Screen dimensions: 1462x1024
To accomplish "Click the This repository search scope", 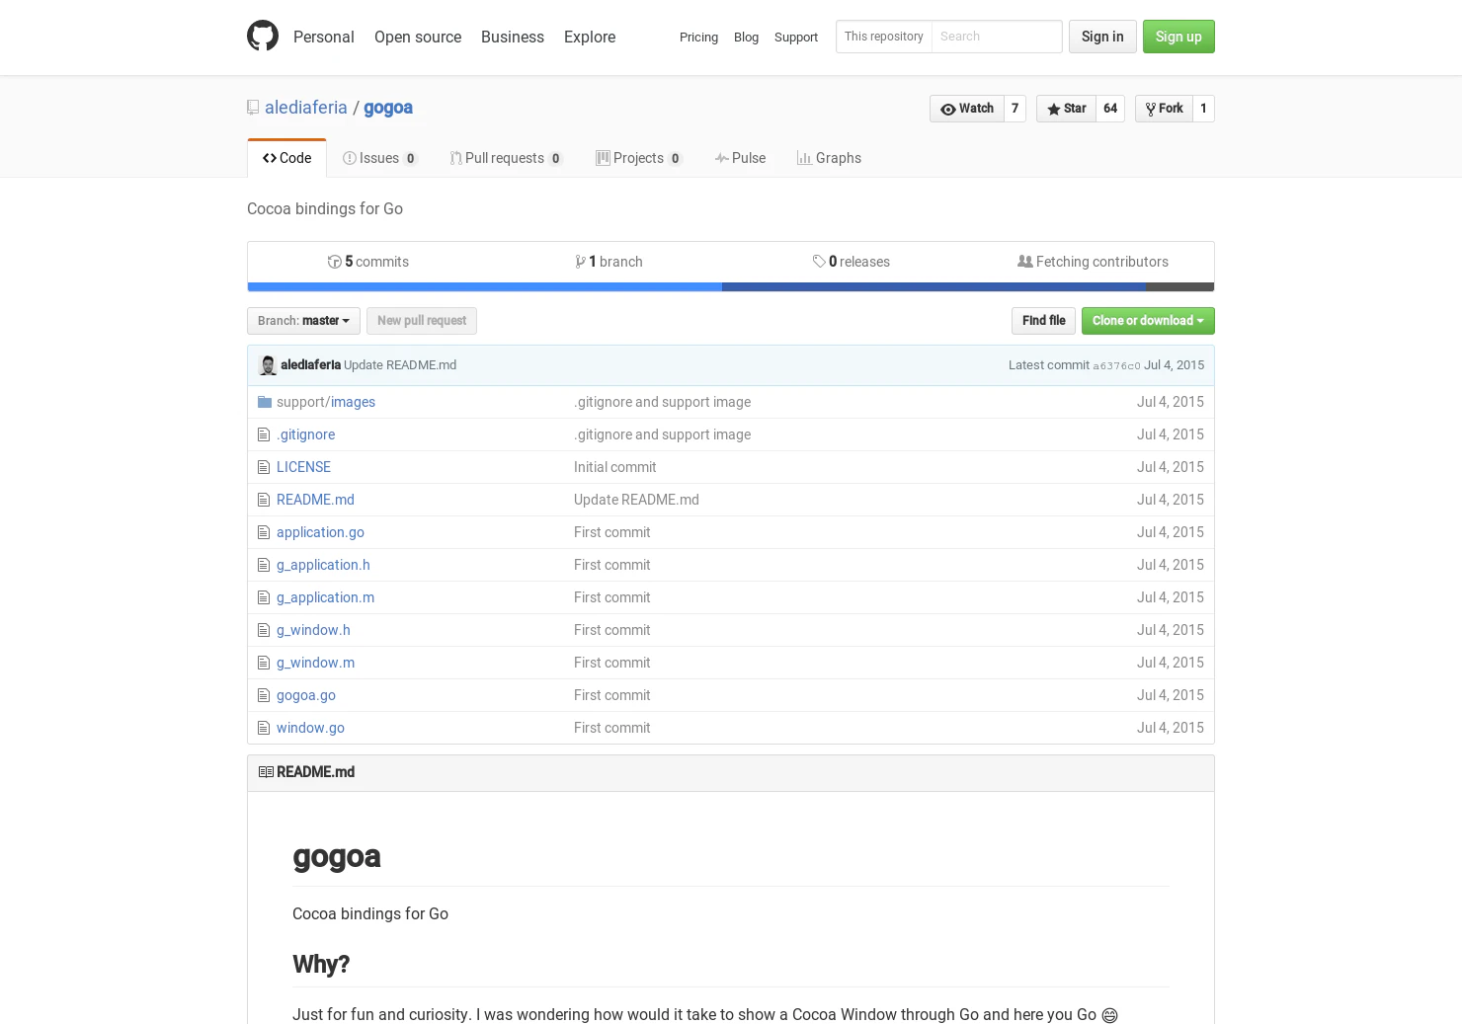I will (884, 37).
